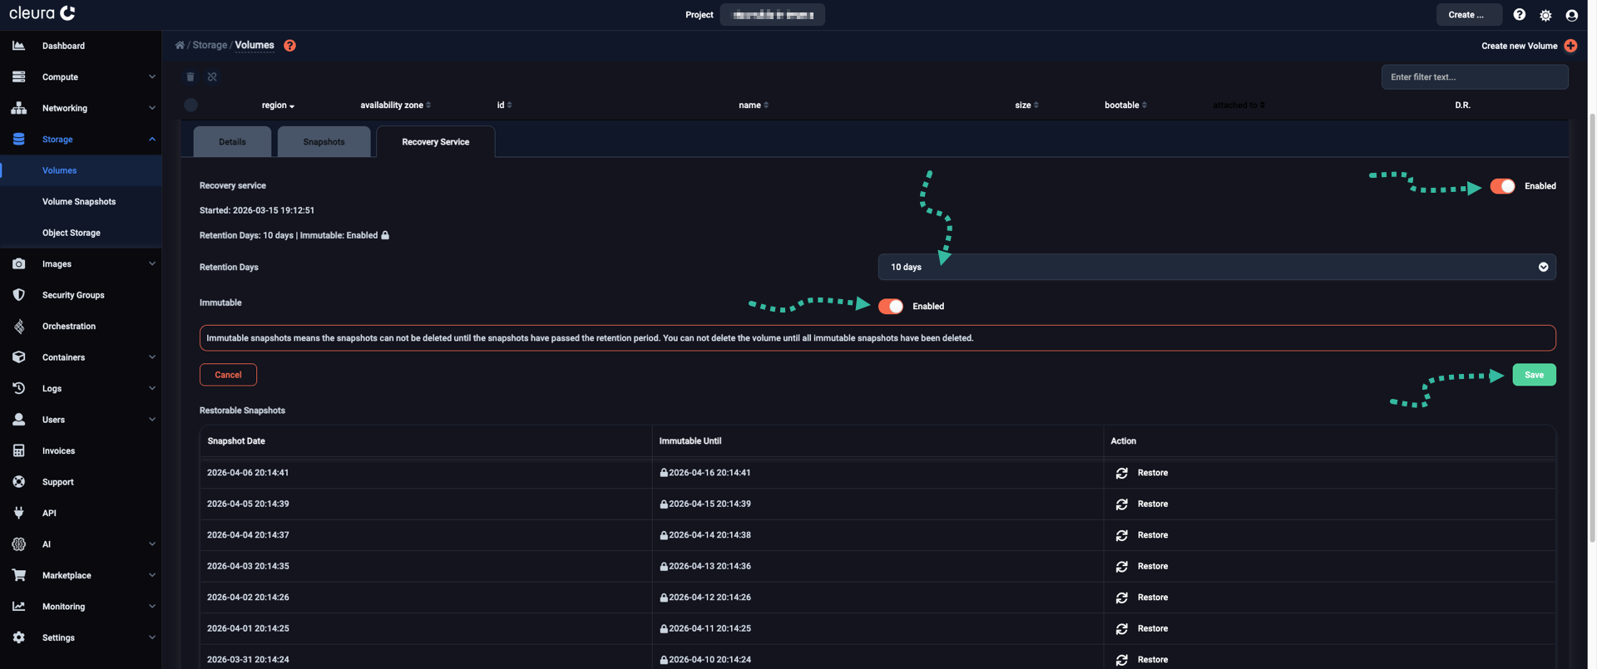
Task: Click the green Save button
Action: (1534, 375)
